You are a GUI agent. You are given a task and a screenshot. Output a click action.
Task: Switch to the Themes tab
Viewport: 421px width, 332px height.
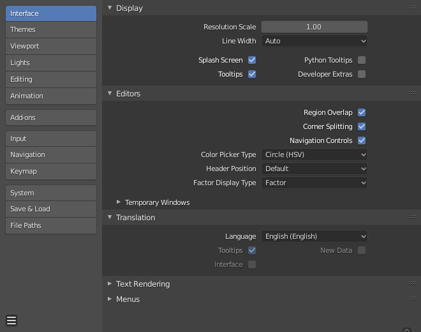tap(51, 29)
